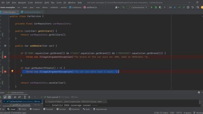Click the unittests breadcrumb
Image resolution: width=203 pixels, height=114 pixels.
54,7
